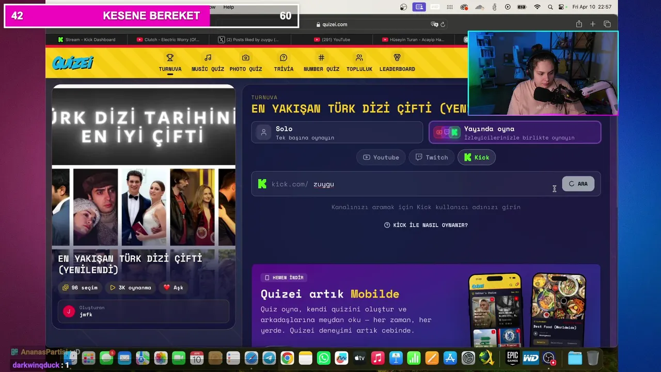The width and height of the screenshot is (661, 372).
Task: Open Photos from the dock
Action: [161, 358]
